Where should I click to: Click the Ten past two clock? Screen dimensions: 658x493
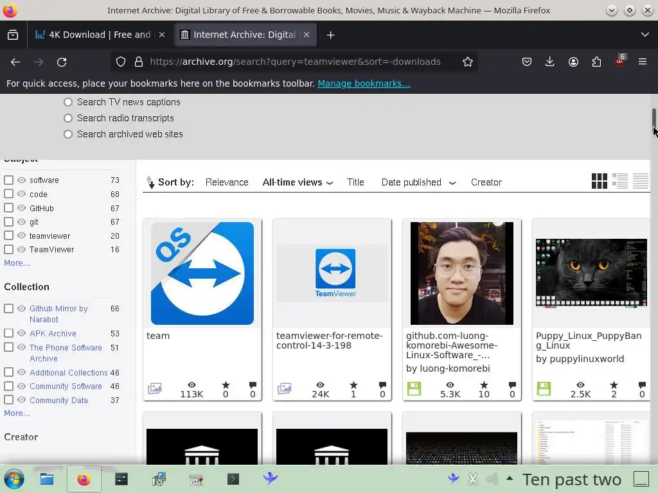[571, 479]
